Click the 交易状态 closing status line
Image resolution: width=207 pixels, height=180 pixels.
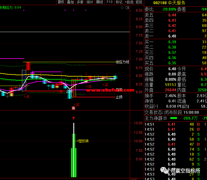tap(172, 112)
